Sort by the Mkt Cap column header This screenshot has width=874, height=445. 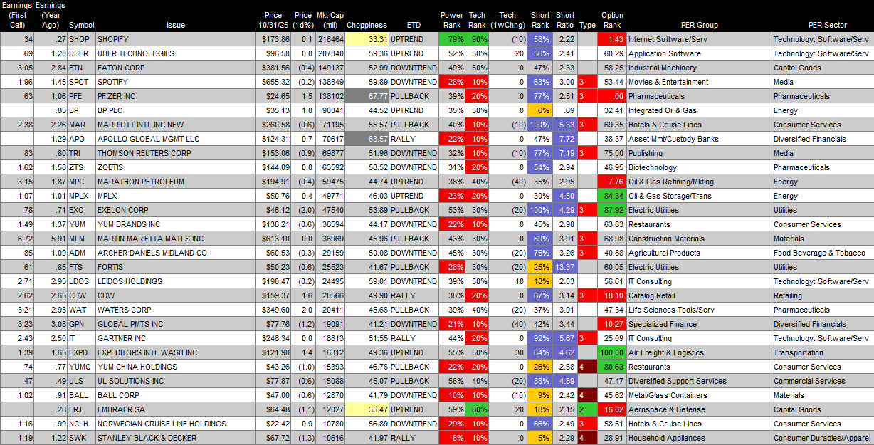pyautogui.click(x=329, y=20)
